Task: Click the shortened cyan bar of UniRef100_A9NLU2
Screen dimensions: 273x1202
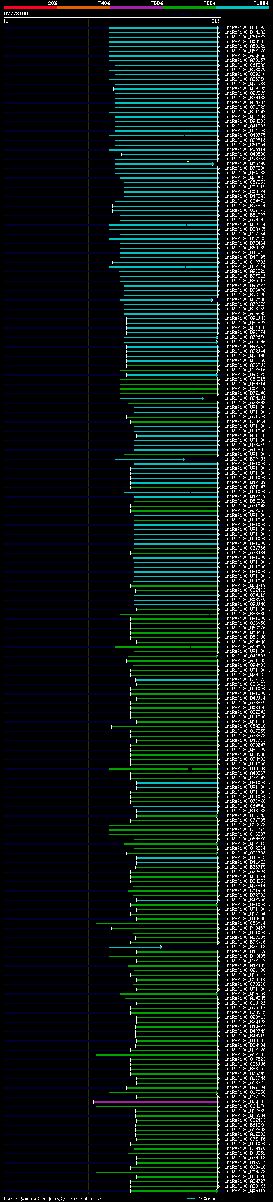Action: pyautogui.click(x=162, y=398)
